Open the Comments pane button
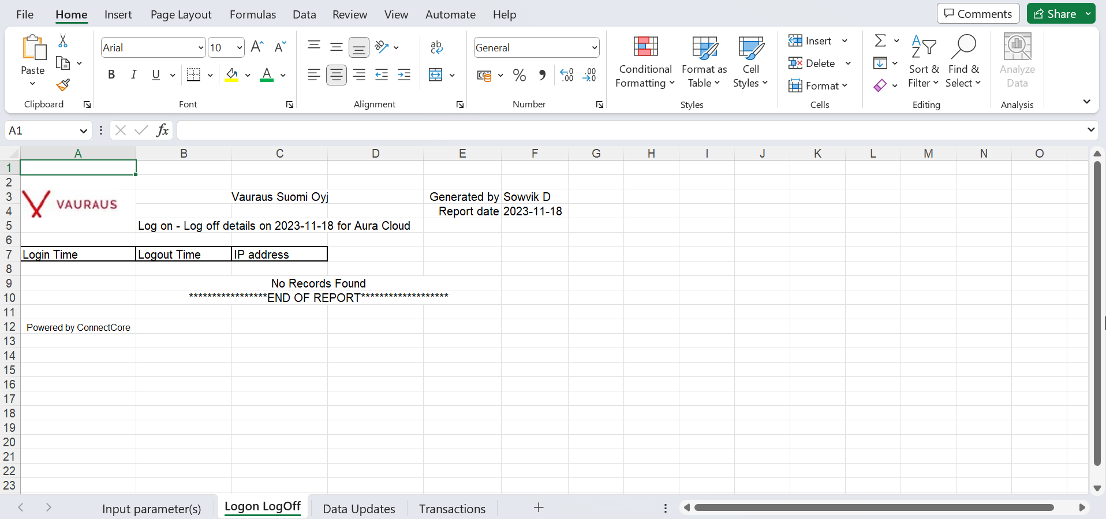The width and height of the screenshot is (1106, 519). pyautogui.click(x=978, y=14)
